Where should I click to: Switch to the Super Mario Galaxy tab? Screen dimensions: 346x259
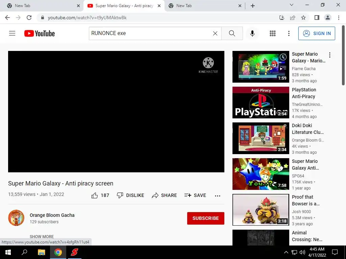[x=124, y=6]
